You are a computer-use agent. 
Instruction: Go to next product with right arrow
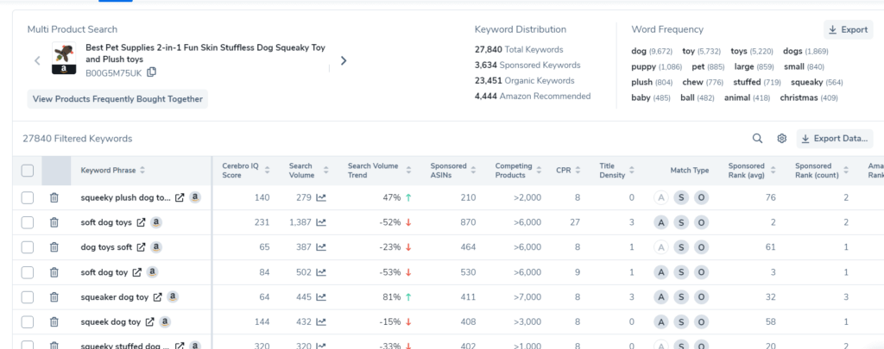coord(344,60)
